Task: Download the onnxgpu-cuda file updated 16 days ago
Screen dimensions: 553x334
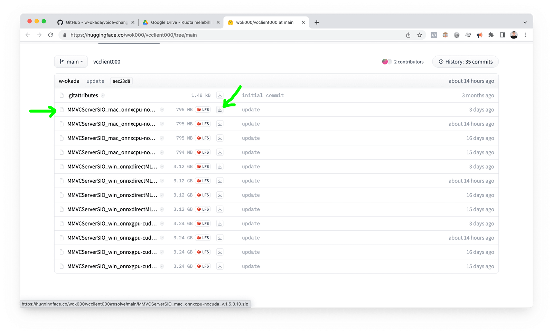Action: [x=220, y=252]
